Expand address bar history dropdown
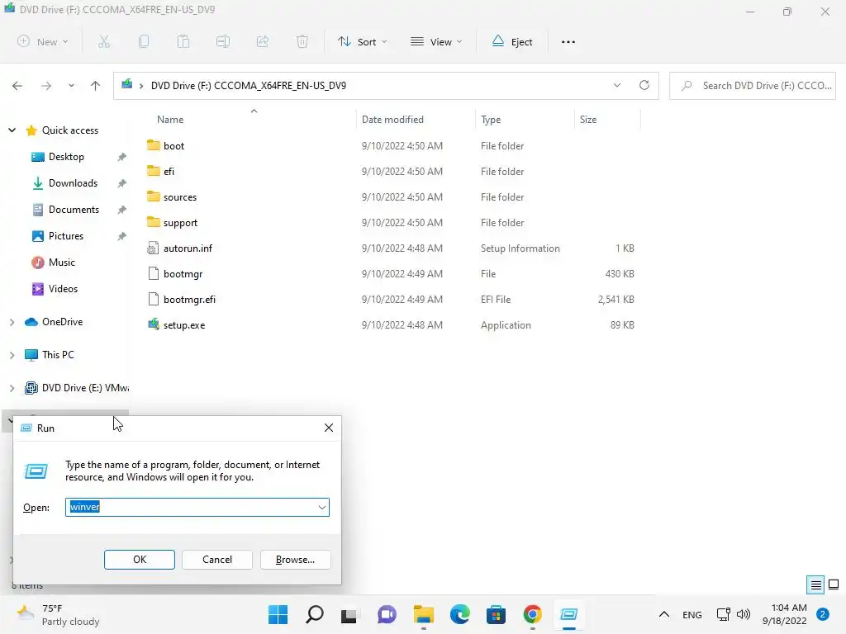This screenshot has height=634, width=846. [616, 85]
